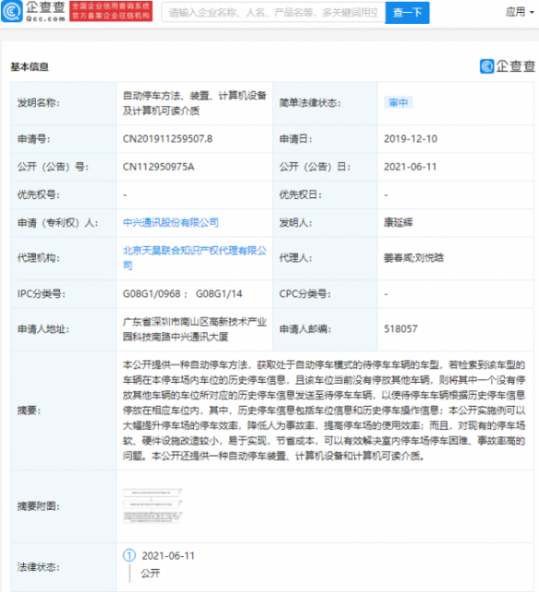Click the 申请人邮编 label cell

pyautogui.click(x=325, y=329)
